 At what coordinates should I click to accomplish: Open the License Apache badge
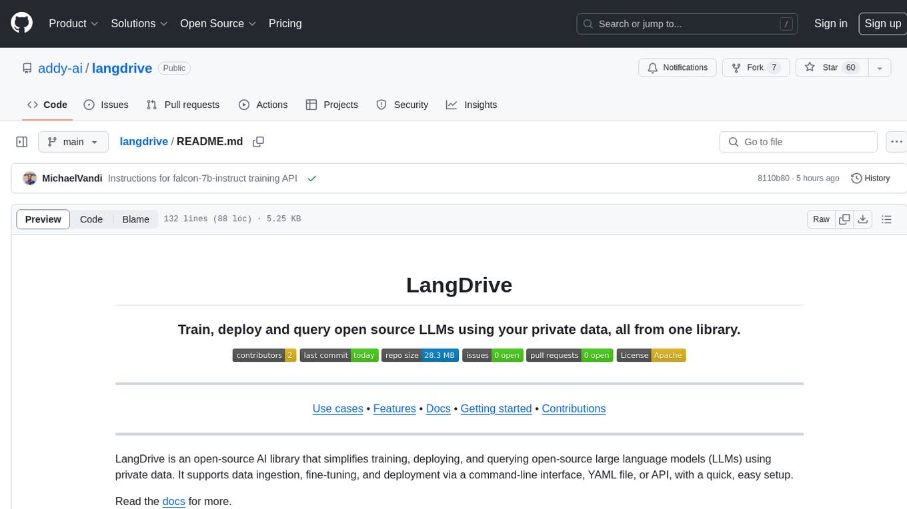pos(651,355)
